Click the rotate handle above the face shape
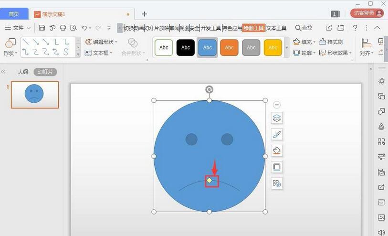 210,89
